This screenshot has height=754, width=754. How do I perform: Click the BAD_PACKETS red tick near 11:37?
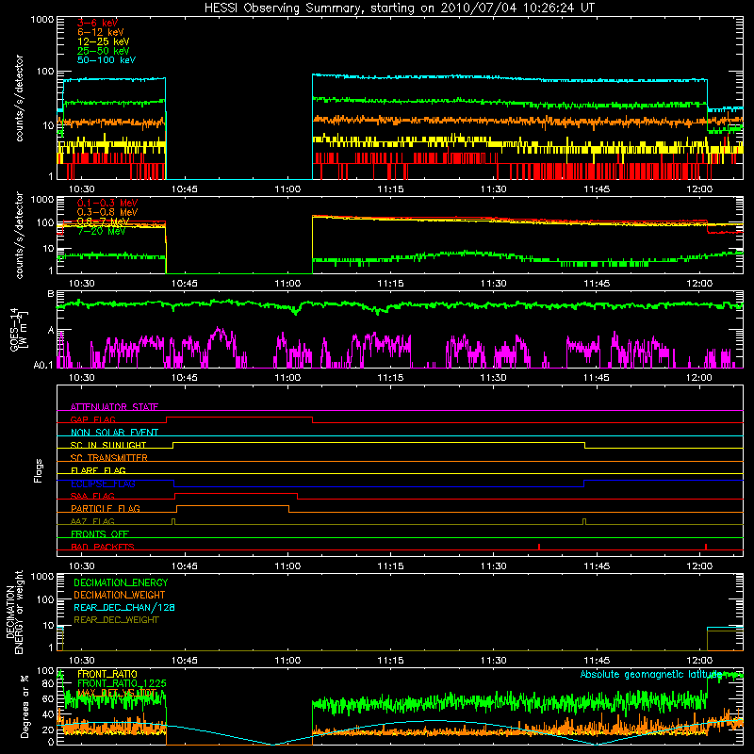click(539, 547)
